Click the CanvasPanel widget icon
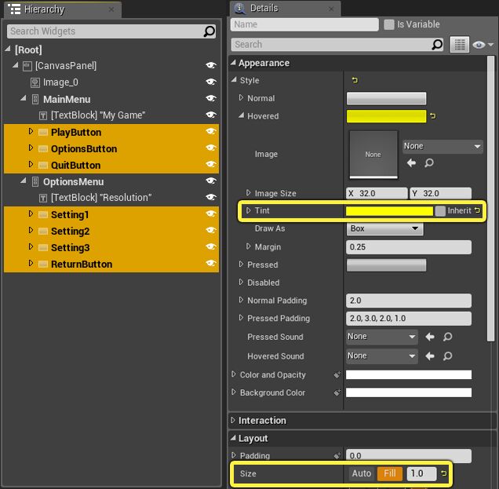The image size is (499, 489). (x=27, y=66)
